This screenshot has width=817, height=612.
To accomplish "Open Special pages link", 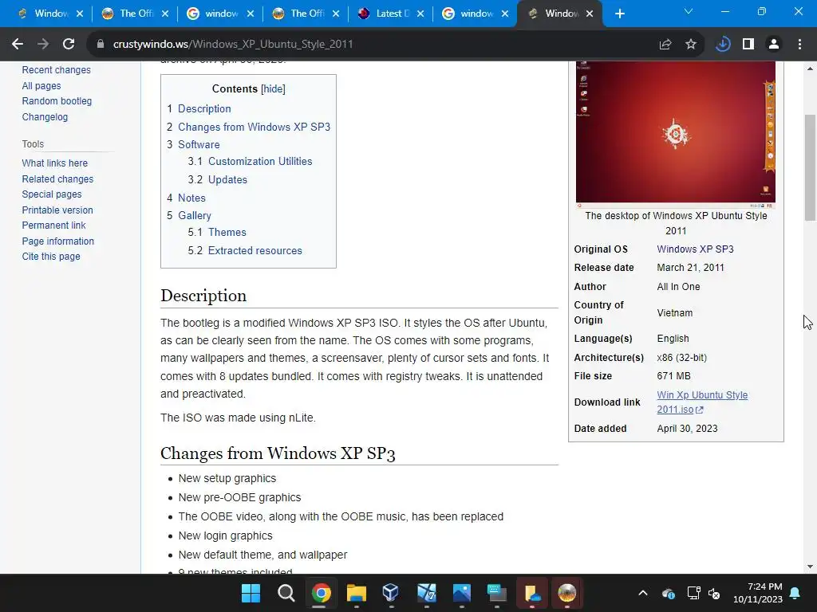I will [x=52, y=194].
